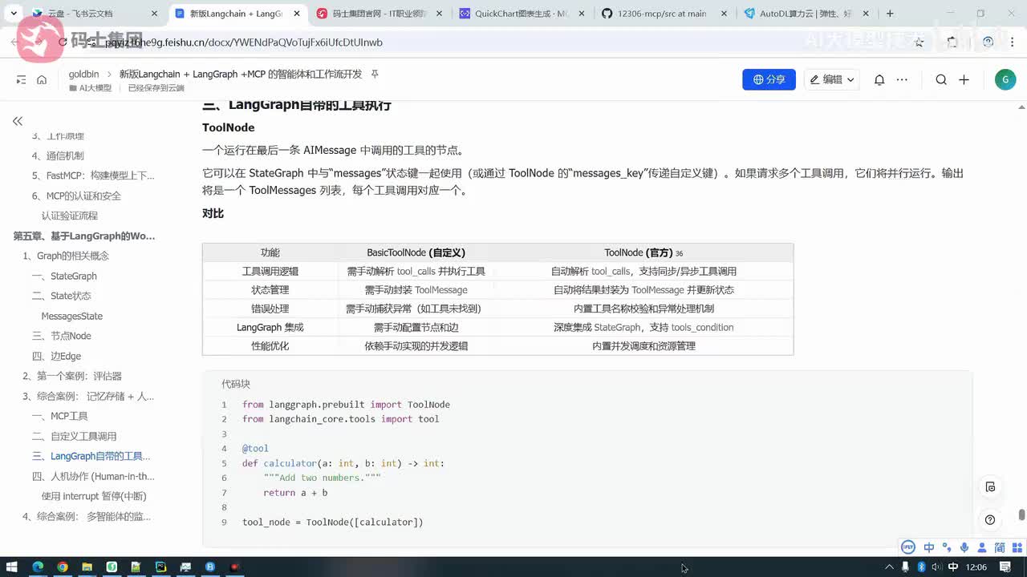Open the user avatar G menu
The width and height of the screenshot is (1027, 577).
(1005, 79)
